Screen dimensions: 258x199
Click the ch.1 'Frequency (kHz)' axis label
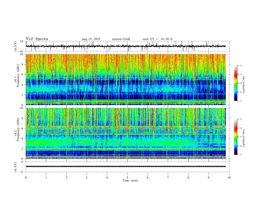click(18, 75)
